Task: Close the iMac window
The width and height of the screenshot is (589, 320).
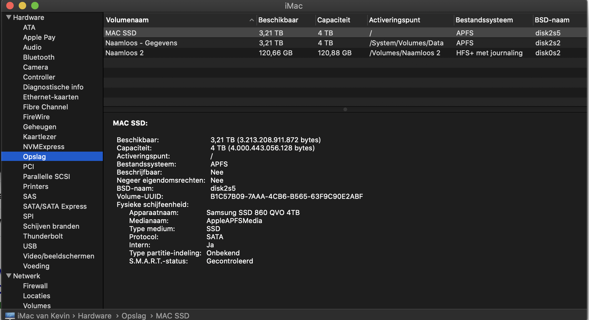Action: pyautogui.click(x=10, y=6)
